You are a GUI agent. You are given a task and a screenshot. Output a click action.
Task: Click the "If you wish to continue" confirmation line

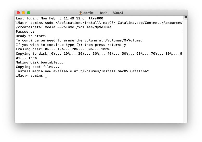(x=71, y=45)
